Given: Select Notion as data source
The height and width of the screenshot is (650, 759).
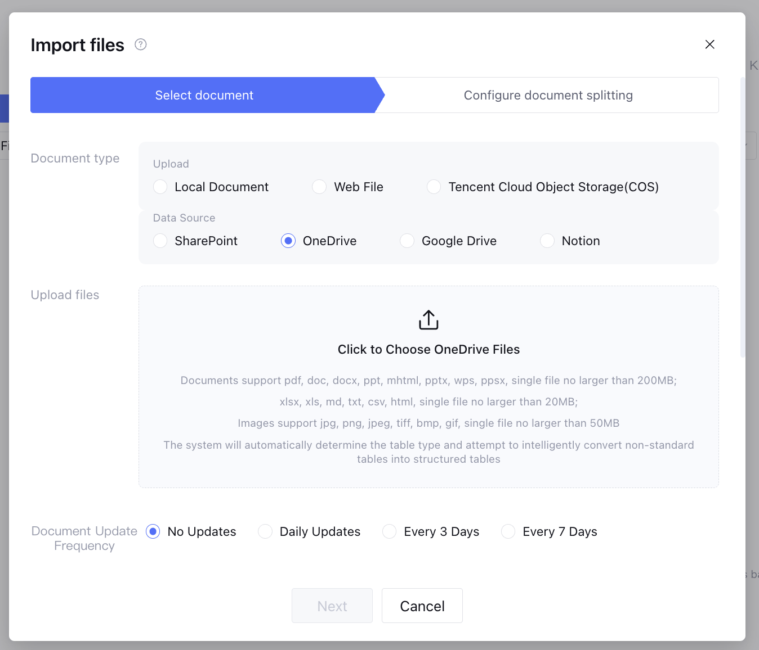Looking at the screenshot, I should point(547,241).
